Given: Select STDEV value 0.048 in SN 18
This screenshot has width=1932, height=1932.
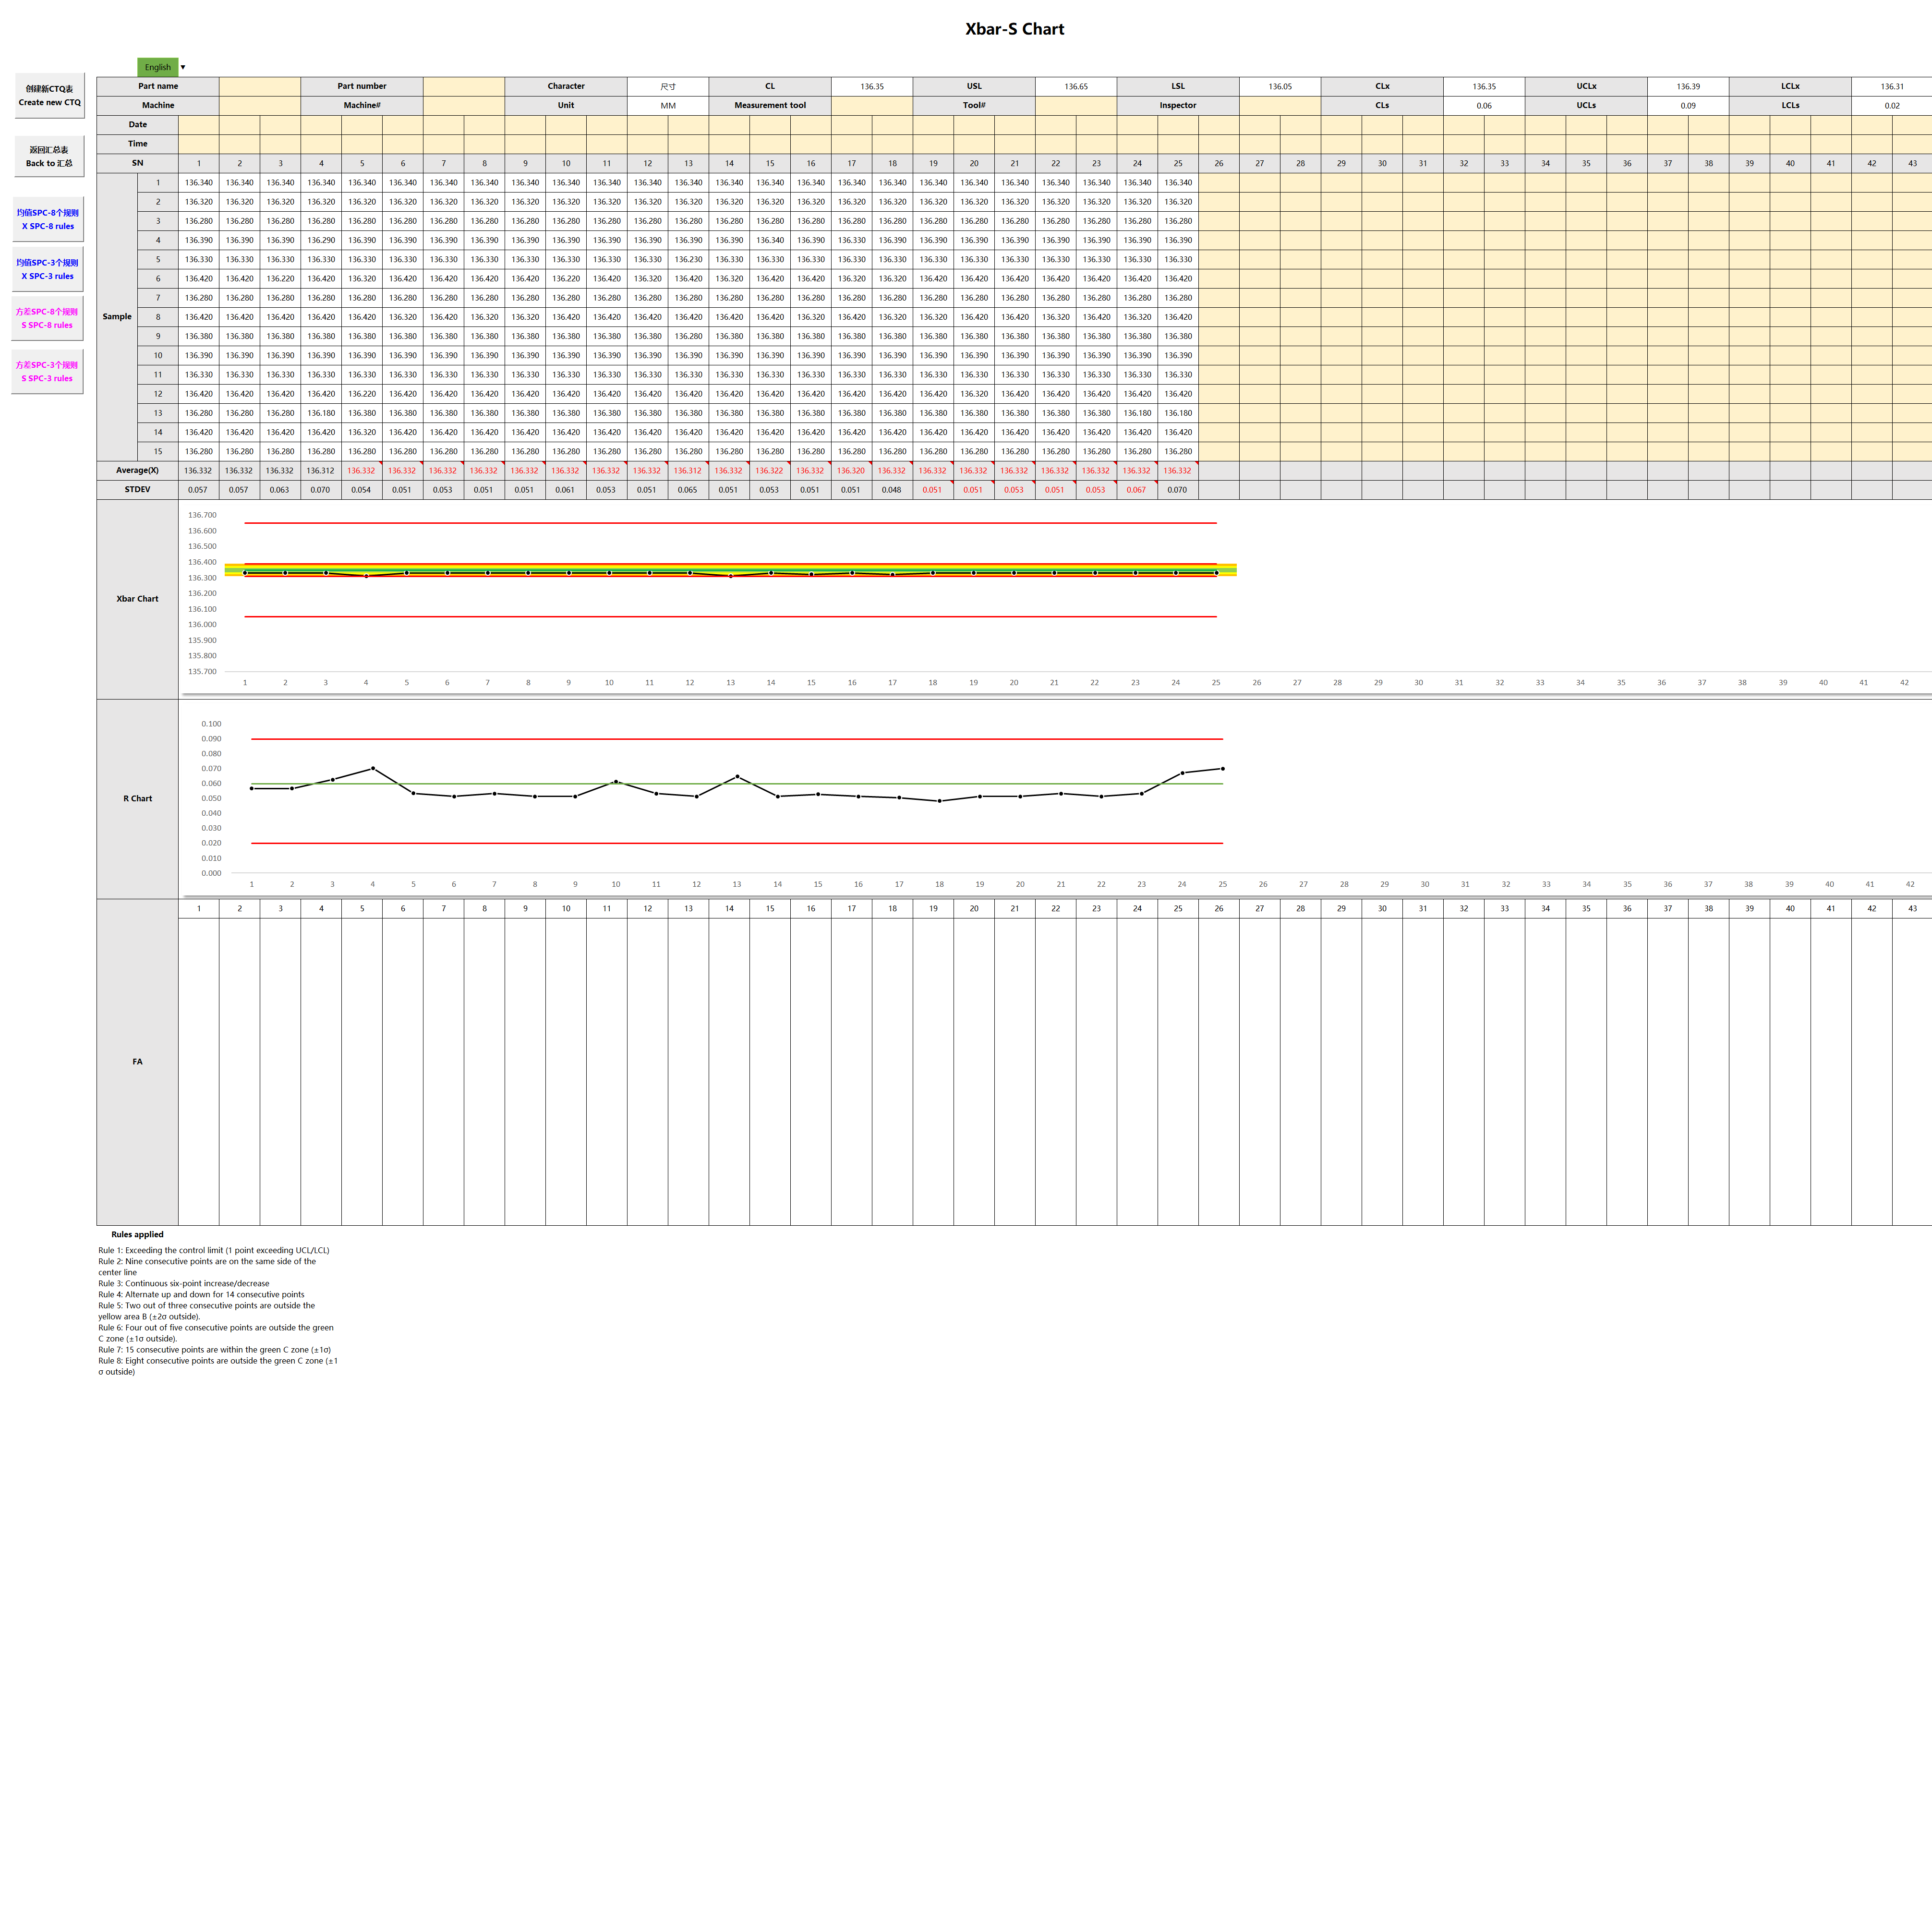Looking at the screenshot, I should pos(892,490).
